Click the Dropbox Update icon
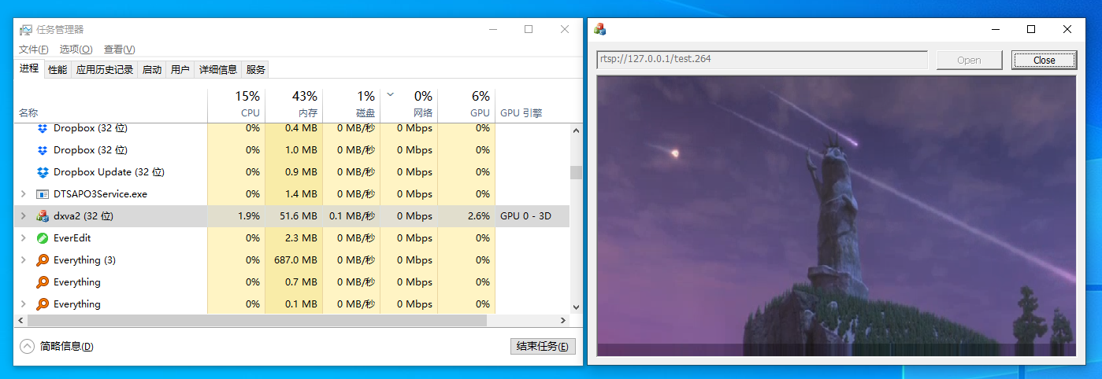 pyautogui.click(x=43, y=172)
